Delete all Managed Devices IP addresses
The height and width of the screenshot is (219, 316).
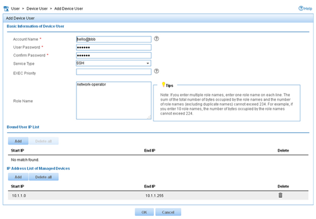tap(44, 177)
